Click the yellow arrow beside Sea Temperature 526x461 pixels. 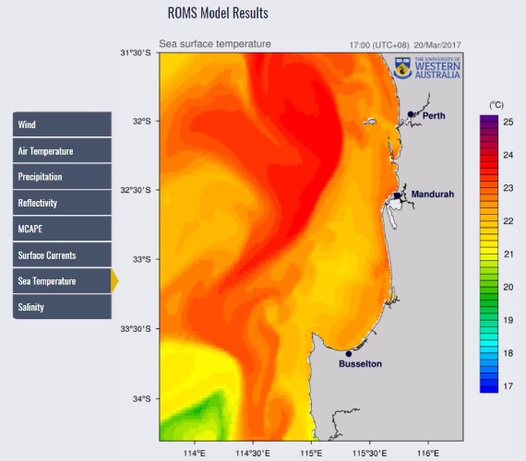(x=114, y=281)
